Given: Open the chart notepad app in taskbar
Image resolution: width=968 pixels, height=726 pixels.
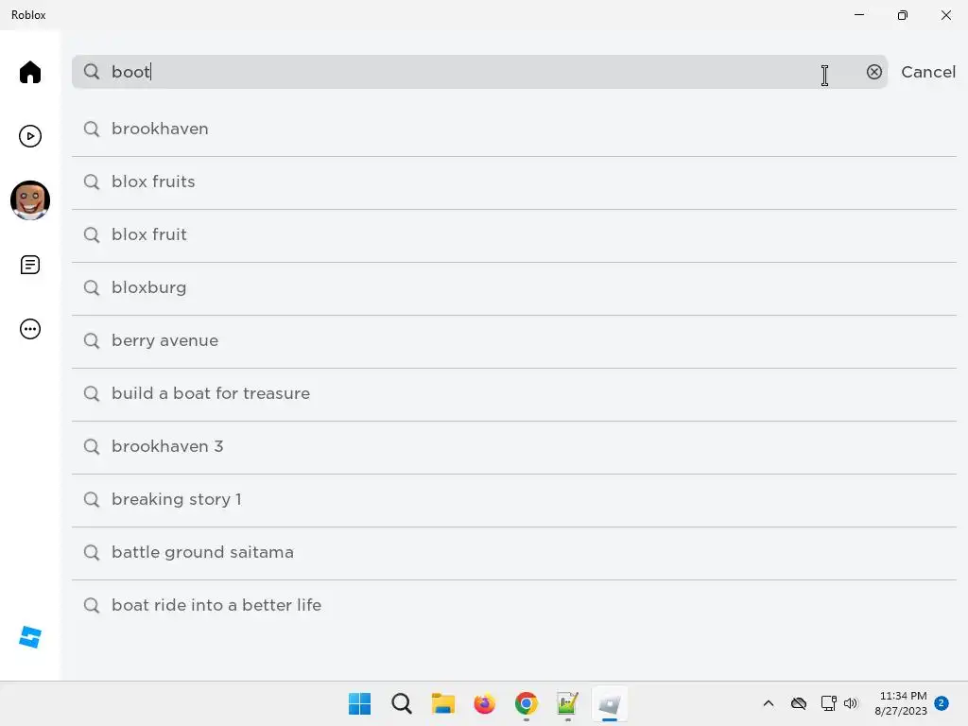Looking at the screenshot, I should [x=567, y=703].
